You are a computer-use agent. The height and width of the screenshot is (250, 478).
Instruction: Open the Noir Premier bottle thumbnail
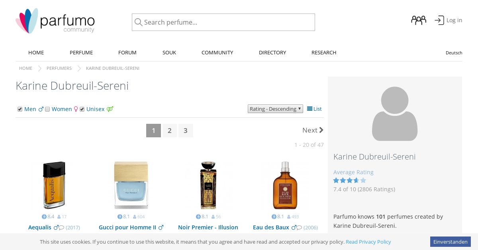[208, 185]
